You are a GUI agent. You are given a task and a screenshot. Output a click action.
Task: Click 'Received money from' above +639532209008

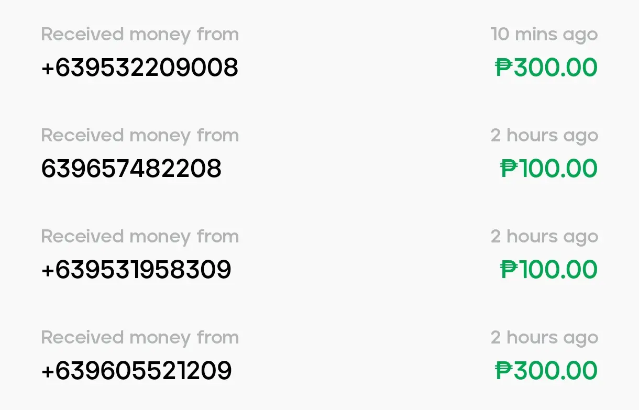tap(140, 35)
